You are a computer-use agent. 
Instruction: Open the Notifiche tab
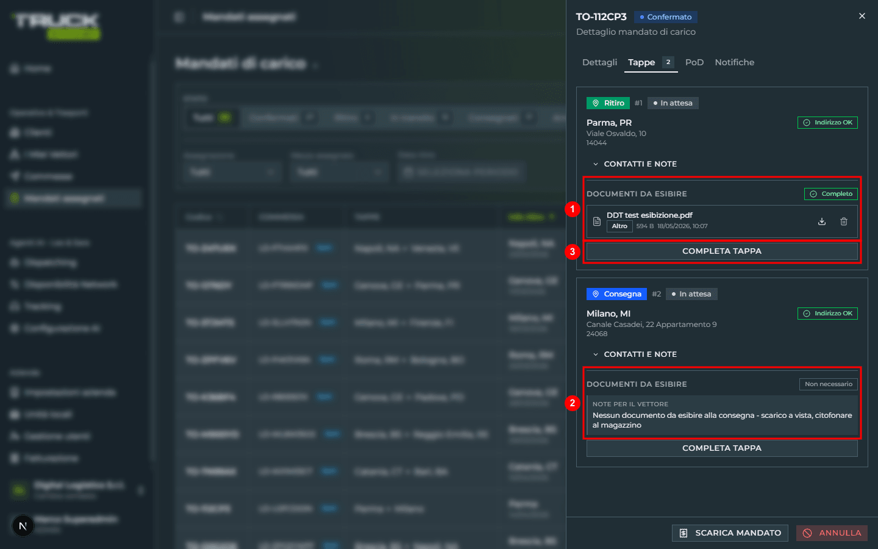point(735,62)
